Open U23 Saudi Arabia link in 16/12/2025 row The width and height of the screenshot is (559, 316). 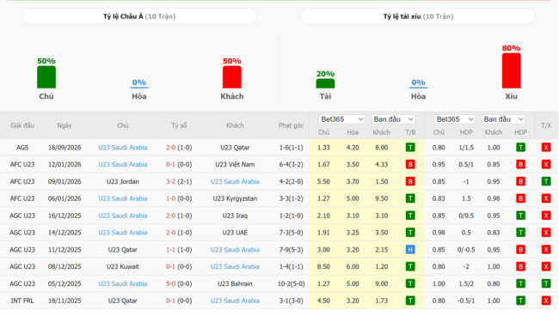(x=123, y=216)
